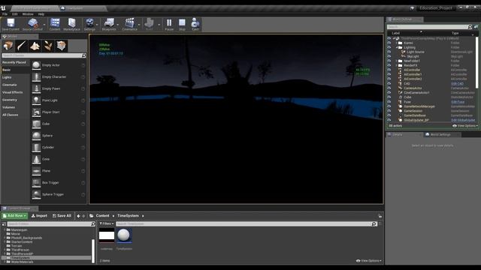Toggle visibility eye for Fuse actor
481x270 pixels.
[x=389, y=102]
